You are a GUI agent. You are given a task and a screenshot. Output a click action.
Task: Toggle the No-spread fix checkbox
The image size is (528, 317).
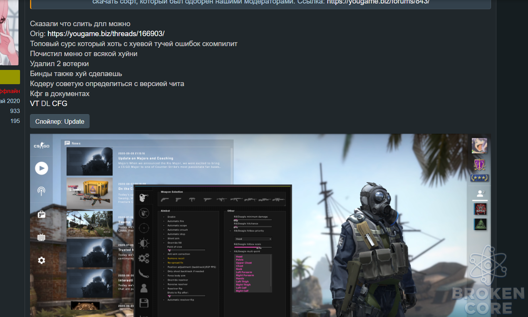pos(164,263)
